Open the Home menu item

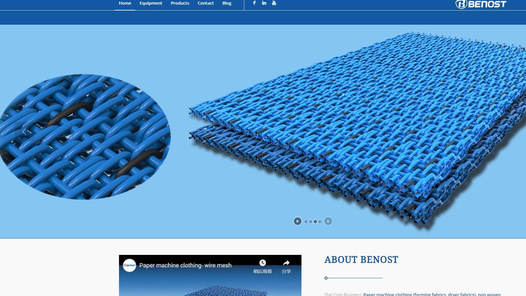point(125,3)
